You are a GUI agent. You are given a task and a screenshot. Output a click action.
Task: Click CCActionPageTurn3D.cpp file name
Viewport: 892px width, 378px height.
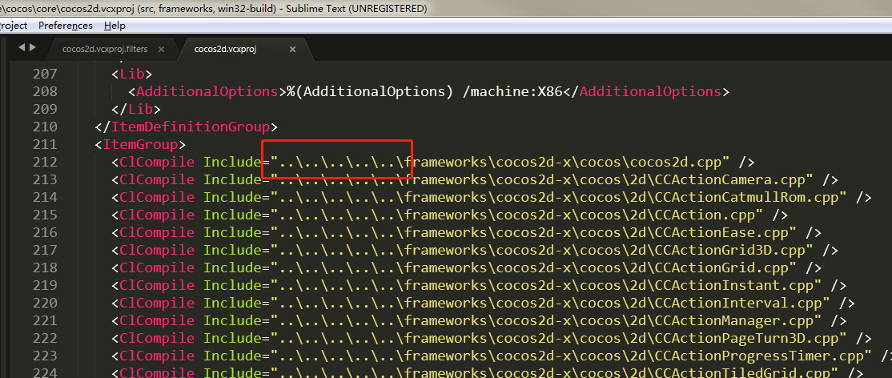point(746,339)
